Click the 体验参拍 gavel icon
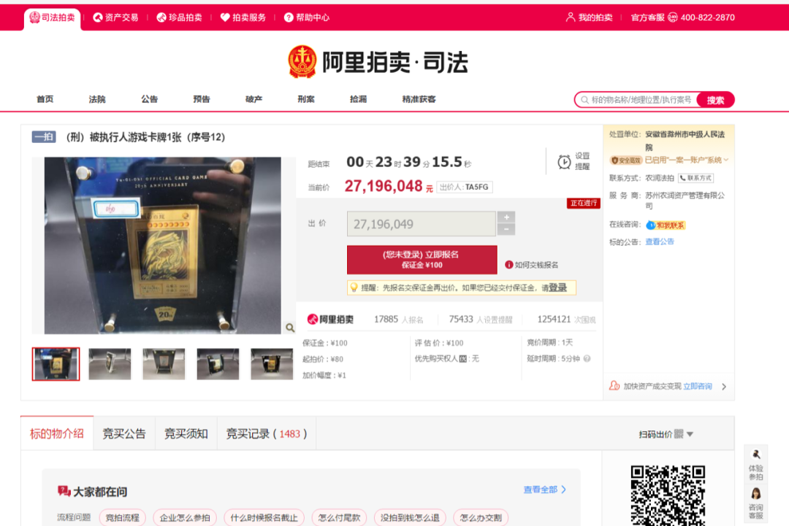The image size is (789, 526). click(x=756, y=455)
